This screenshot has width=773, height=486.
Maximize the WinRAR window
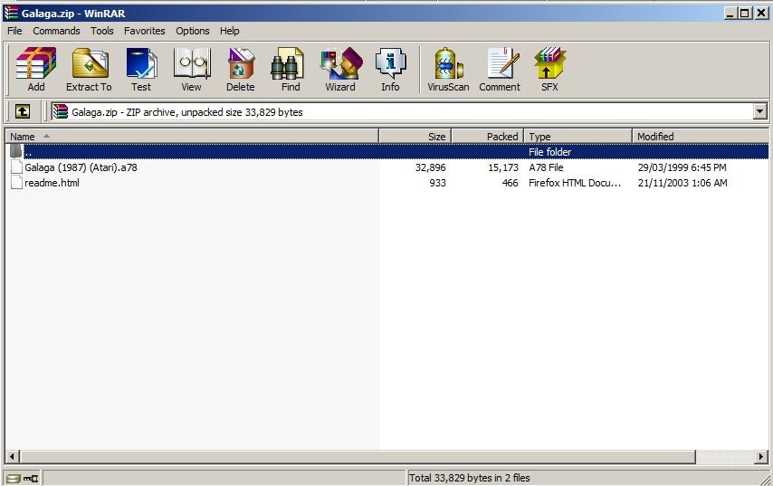pos(744,14)
